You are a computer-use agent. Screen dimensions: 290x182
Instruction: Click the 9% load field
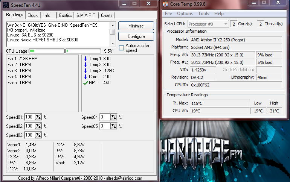[269, 55]
